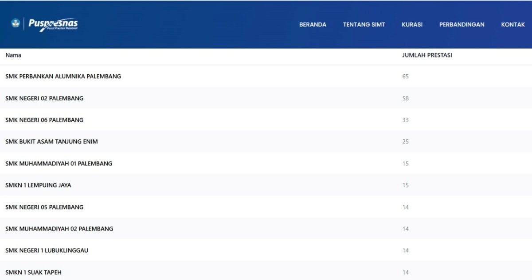This screenshot has width=532, height=280.
Task: Open SMK MUHAMMADIYAH 01 PALEMBANG
Action: tap(59, 164)
